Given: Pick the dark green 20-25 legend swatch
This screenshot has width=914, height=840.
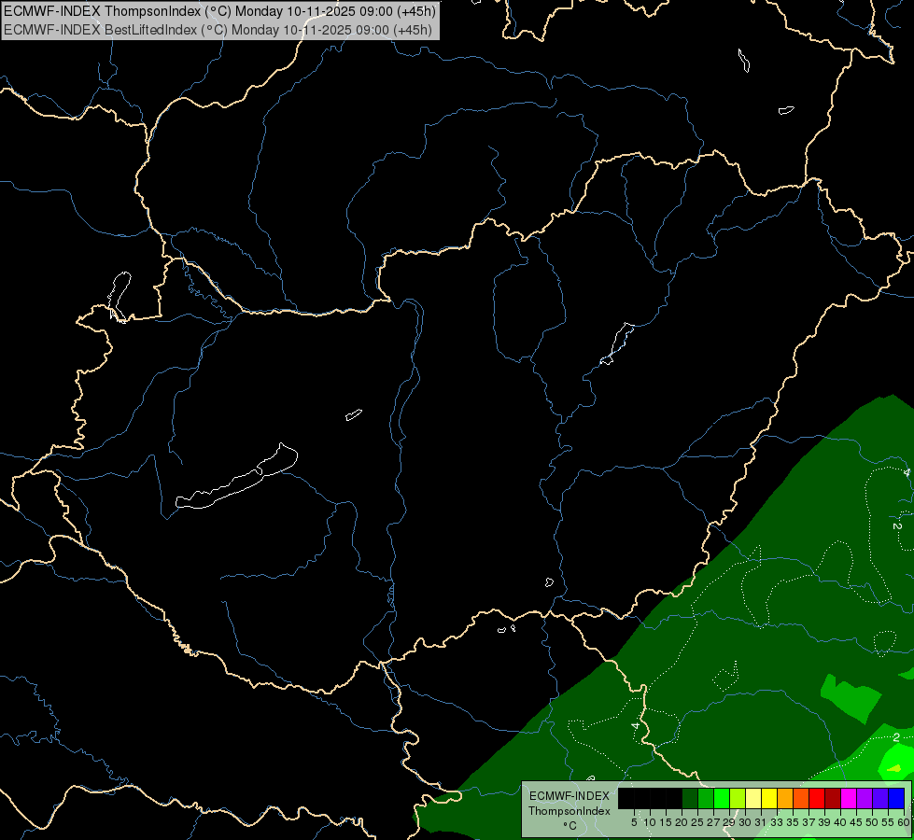Looking at the screenshot, I should [x=690, y=798].
